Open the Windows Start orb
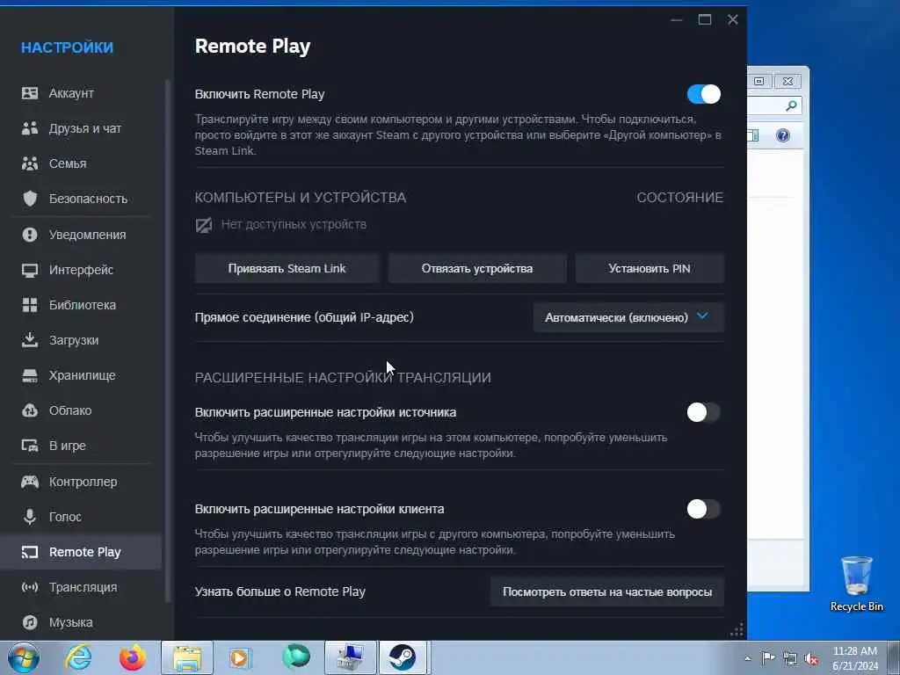The height and width of the screenshot is (675, 900). 24,657
